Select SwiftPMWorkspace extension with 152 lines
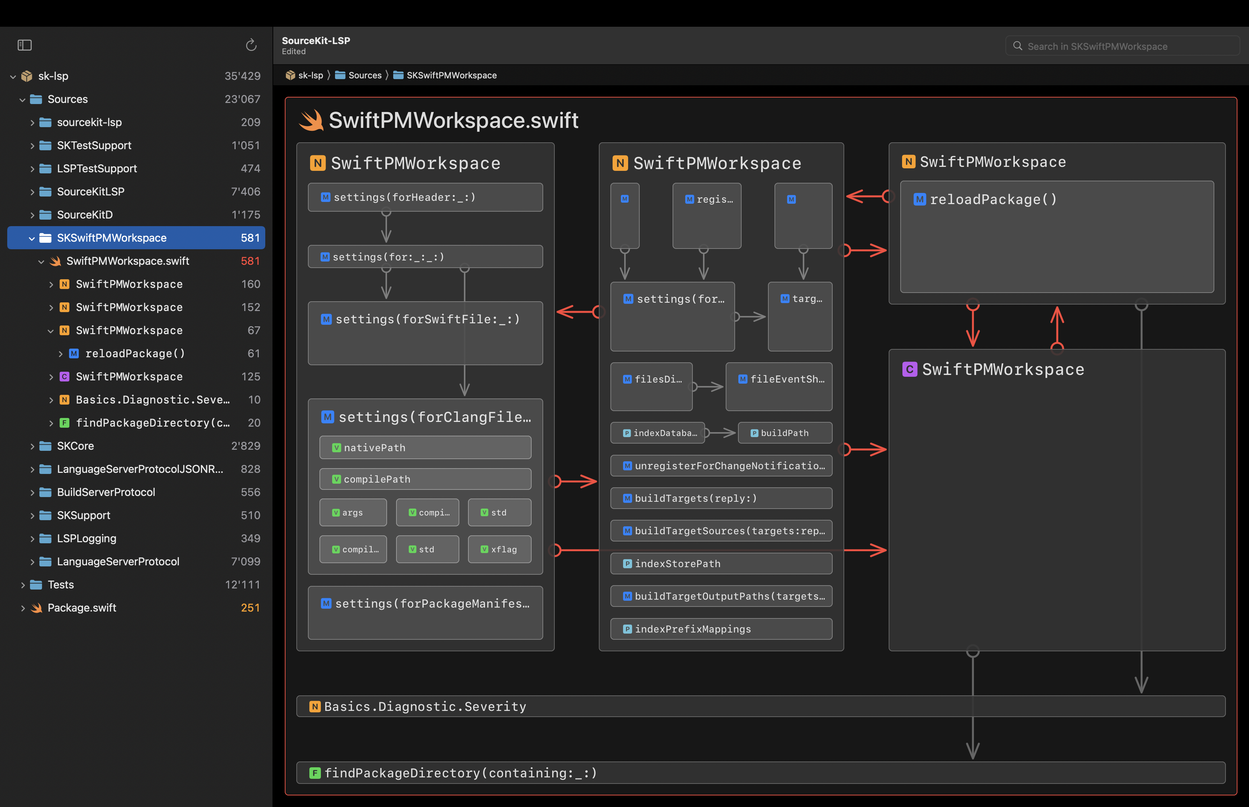Screen dimensions: 1249x807 pyautogui.click(x=136, y=307)
